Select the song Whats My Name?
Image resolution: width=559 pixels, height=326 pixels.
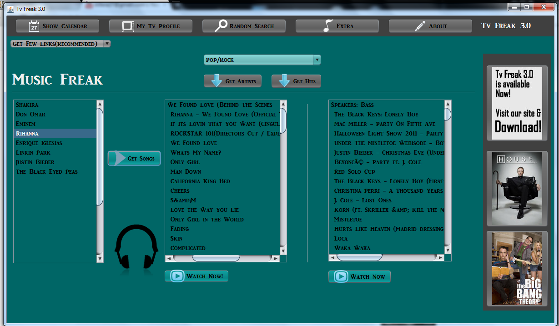click(222, 152)
